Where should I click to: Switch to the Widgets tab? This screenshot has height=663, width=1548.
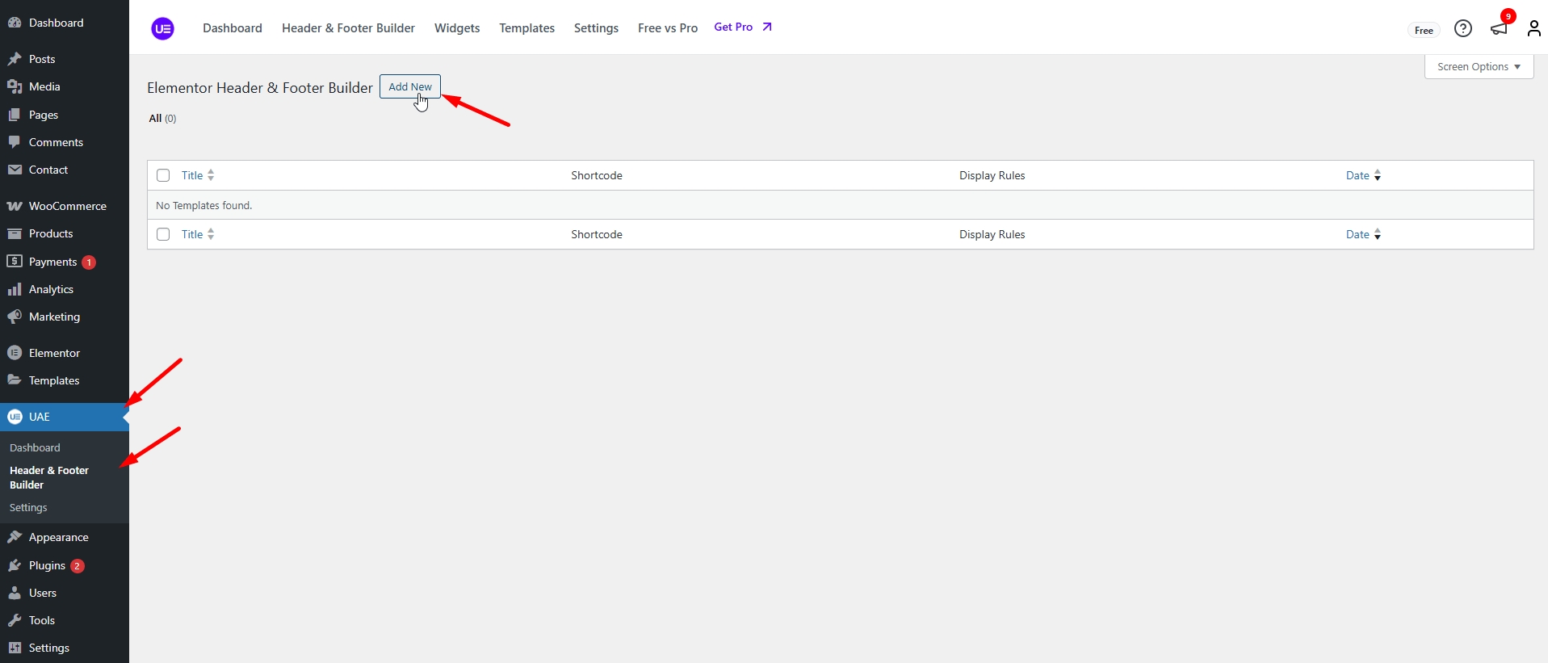pos(457,28)
